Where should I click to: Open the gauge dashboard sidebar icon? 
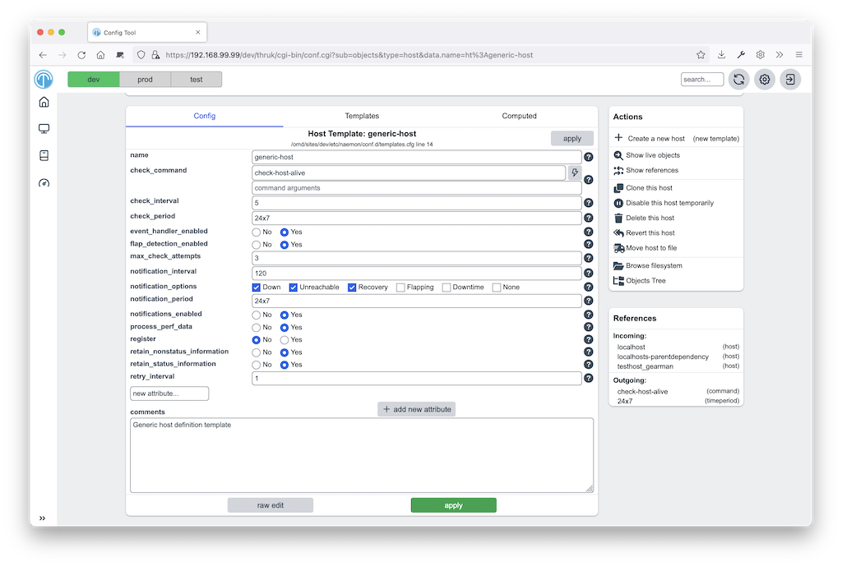(x=44, y=183)
